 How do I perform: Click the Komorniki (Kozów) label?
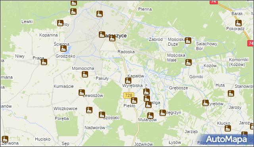click(239, 62)
